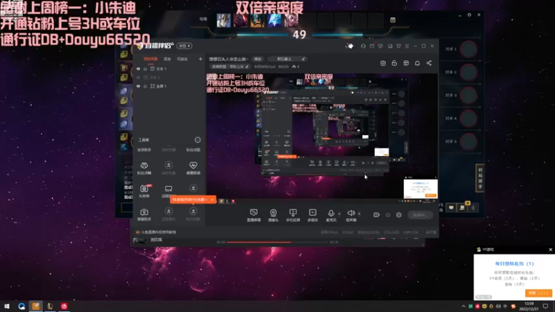Claim the orange button in YY游戏 popup
Screen dimensions: 555x312
[538, 293]
